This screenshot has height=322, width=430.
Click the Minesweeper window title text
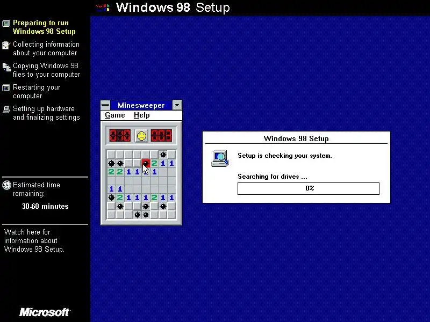click(141, 105)
